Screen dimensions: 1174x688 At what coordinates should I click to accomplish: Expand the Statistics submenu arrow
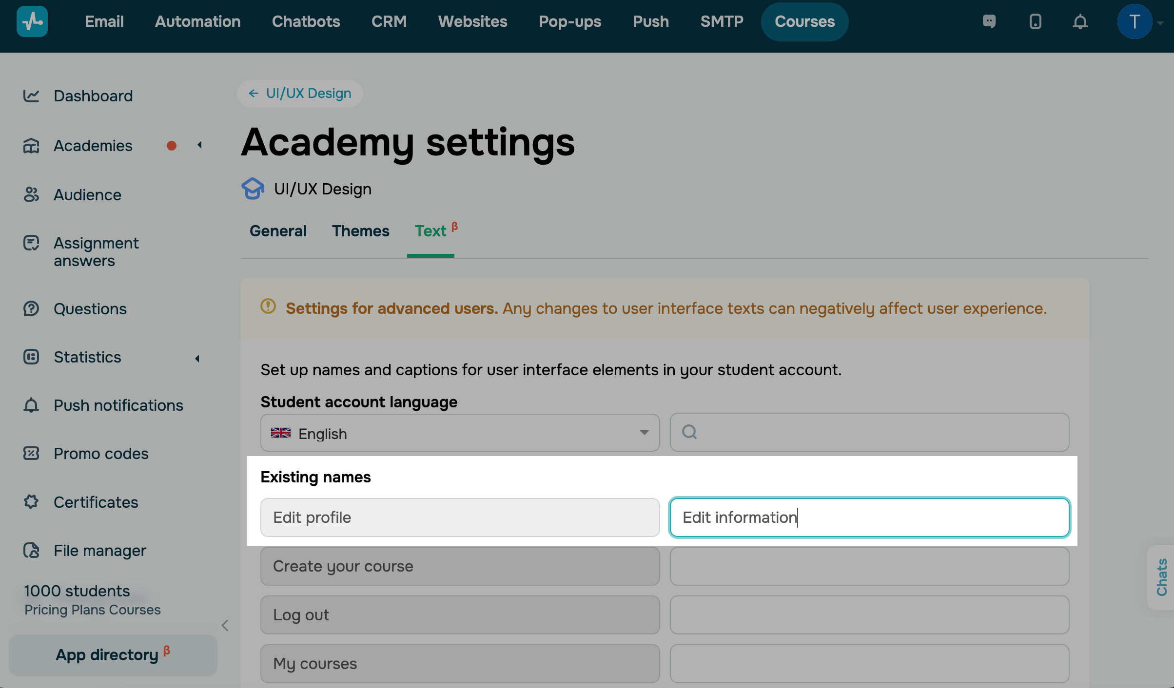(197, 358)
